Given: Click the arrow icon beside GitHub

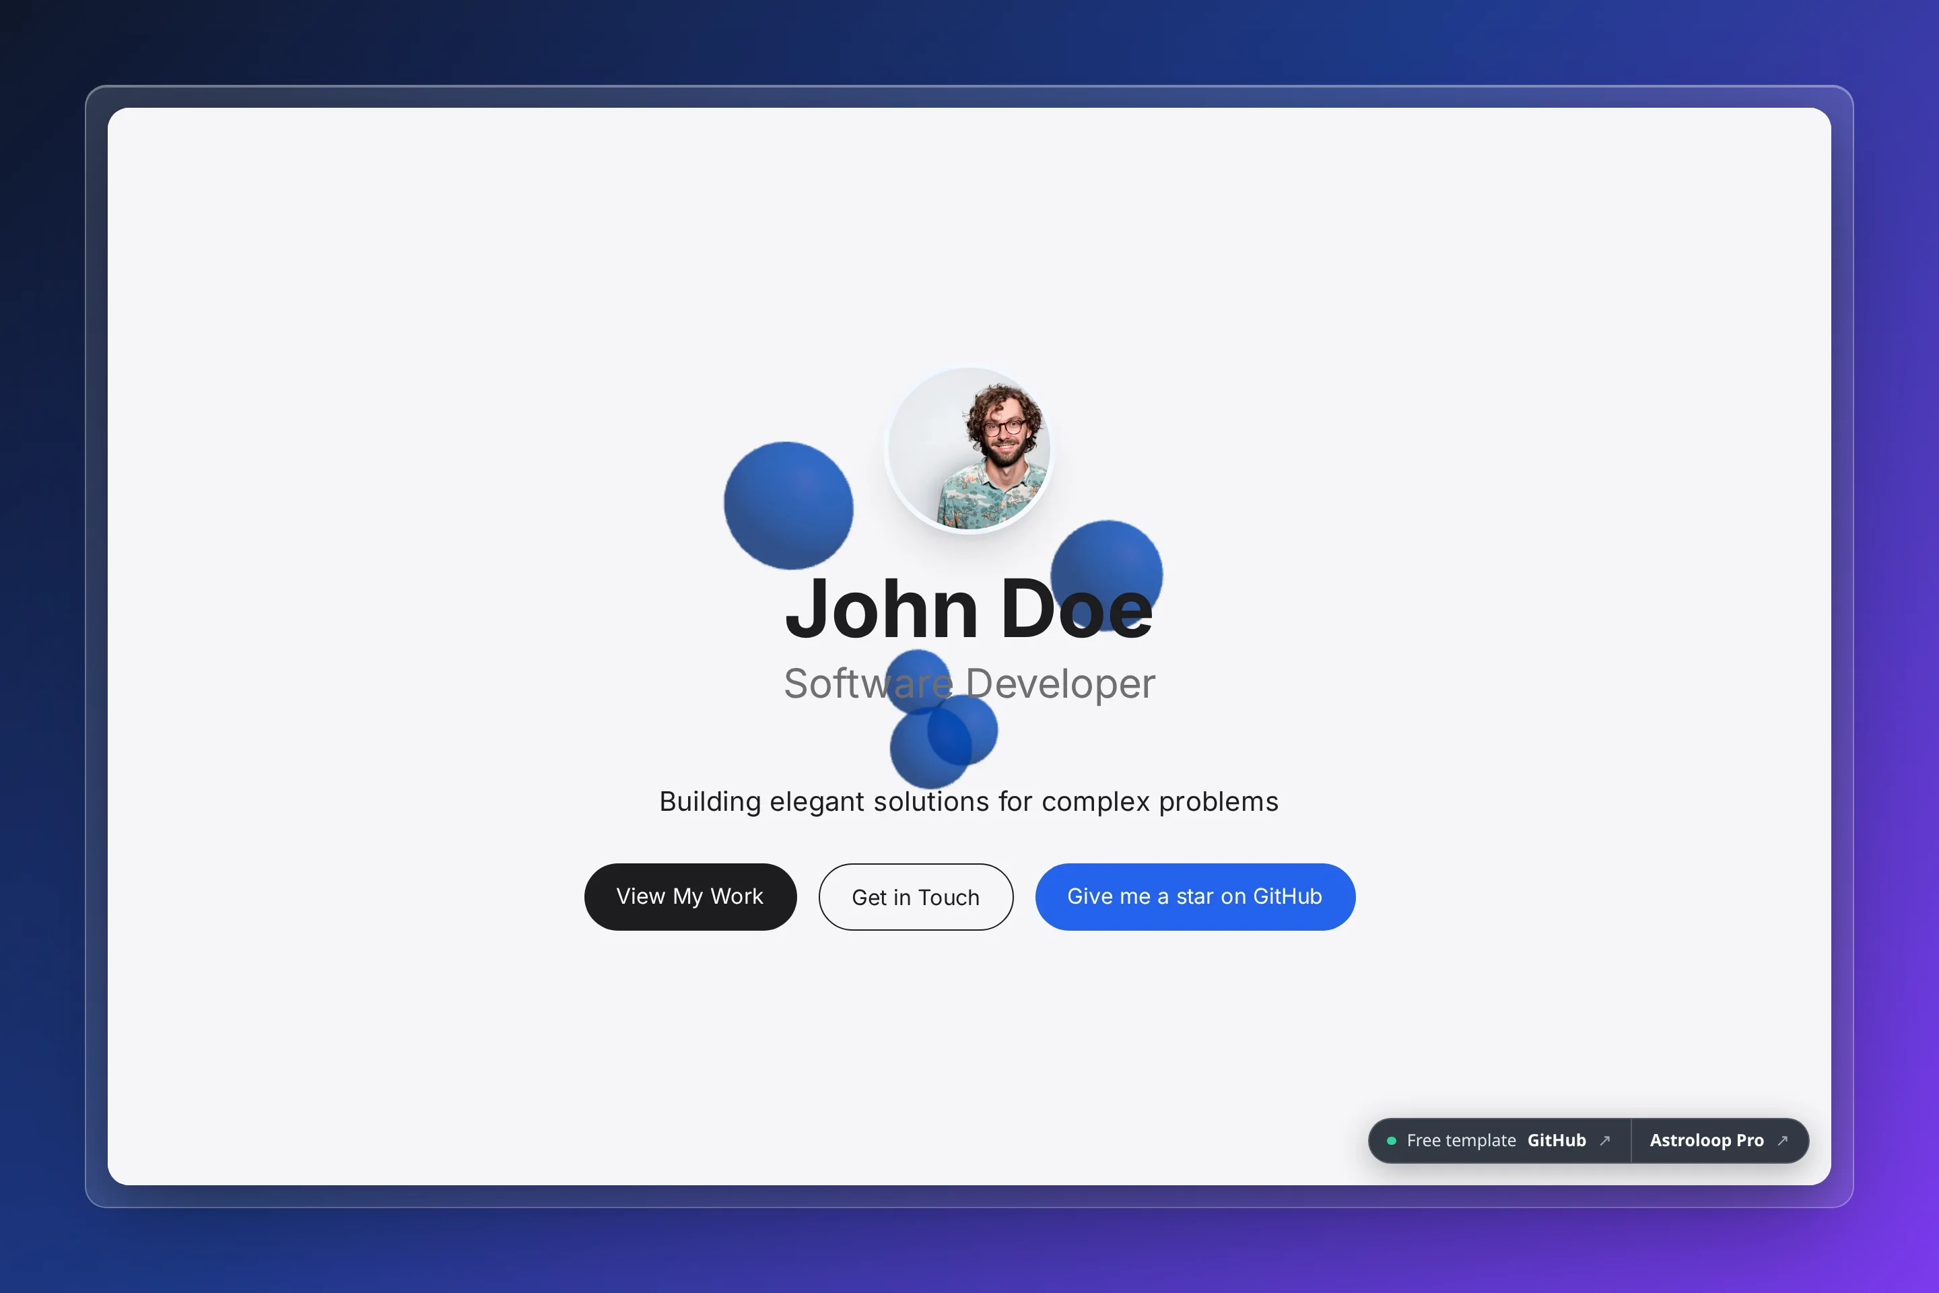Looking at the screenshot, I should pyautogui.click(x=1604, y=1140).
